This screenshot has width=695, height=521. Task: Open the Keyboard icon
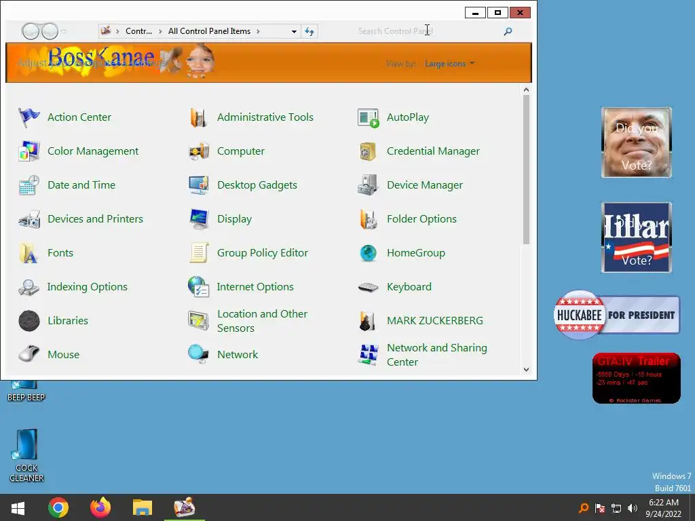[x=369, y=287]
